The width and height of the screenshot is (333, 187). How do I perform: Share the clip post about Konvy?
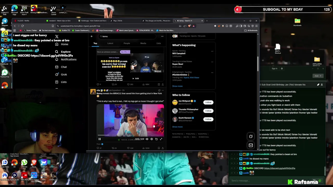click(163, 148)
